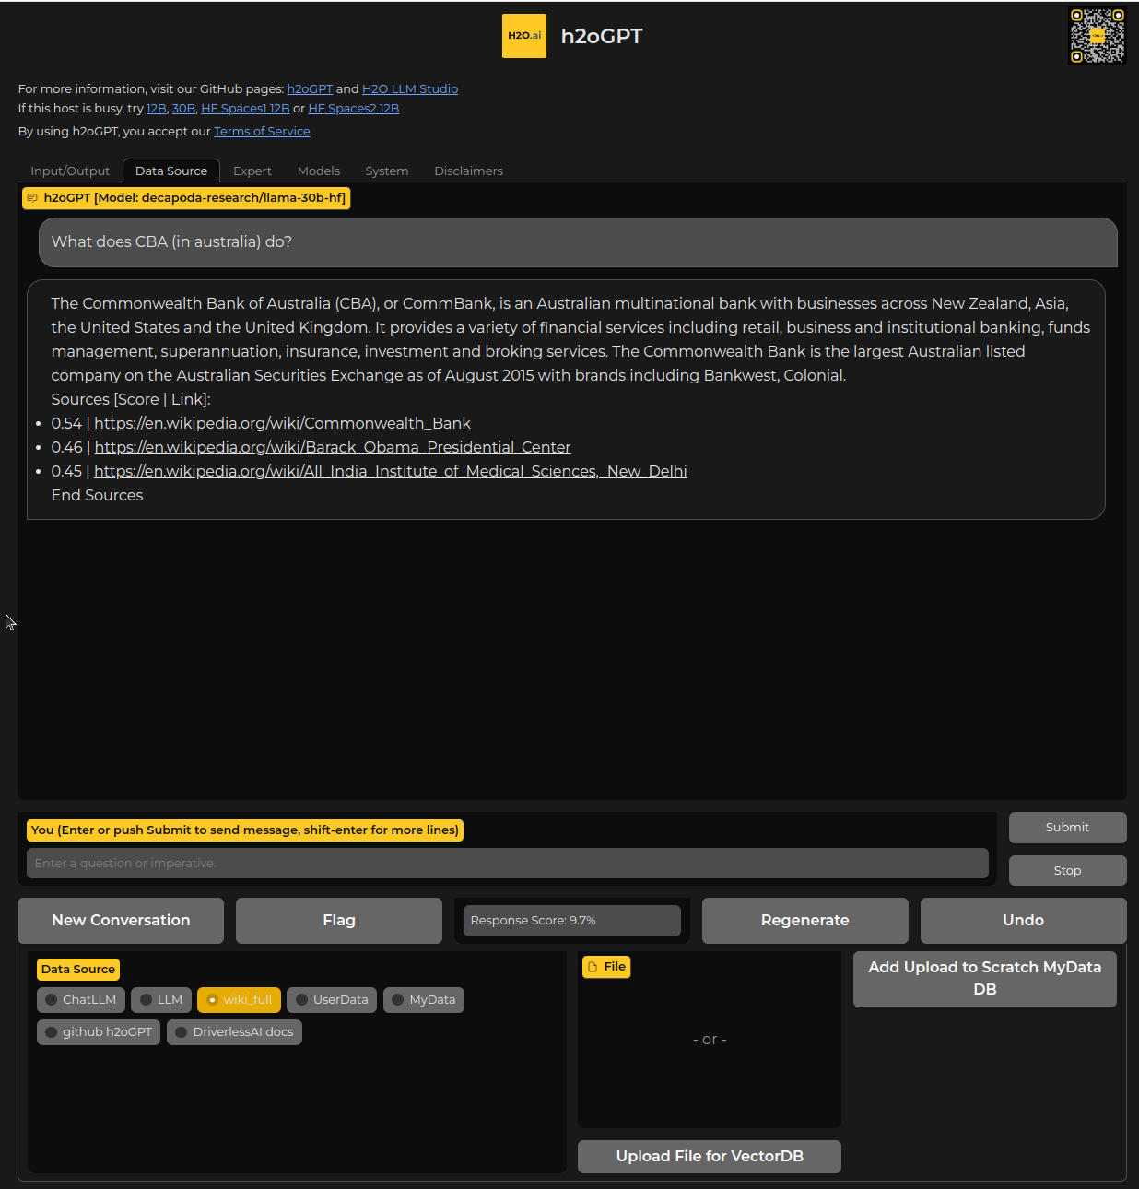Select the ChatLLM data source
This screenshot has height=1189, width=1139.
click(x=80, y=999)
